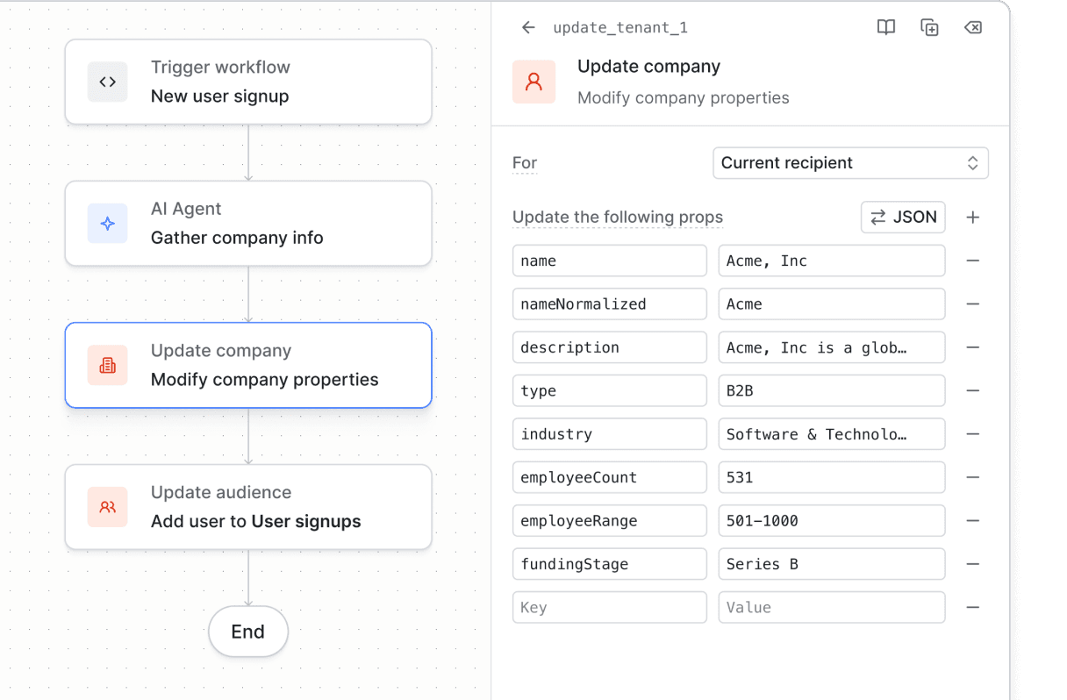This screenshot has height=700, width=1067.
Task: Duplicate the update_tenant_1 step
Action: tap(929, 27)
